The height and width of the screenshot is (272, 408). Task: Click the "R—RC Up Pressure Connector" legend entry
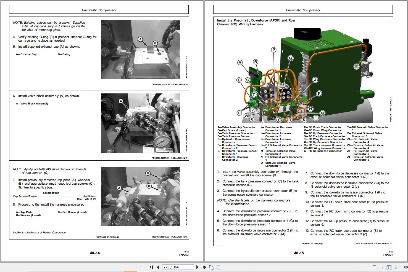tap(323, 133)
